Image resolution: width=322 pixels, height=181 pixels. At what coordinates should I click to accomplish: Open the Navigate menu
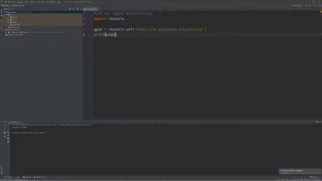tap(20, 2)
